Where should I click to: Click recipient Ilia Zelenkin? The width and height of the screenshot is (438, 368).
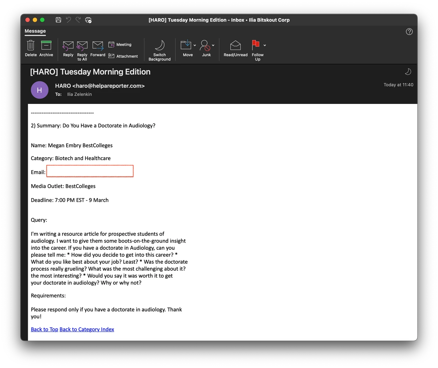79,94
